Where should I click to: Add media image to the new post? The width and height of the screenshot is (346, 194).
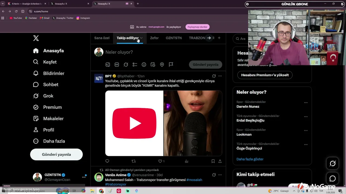tap(108, 65)
